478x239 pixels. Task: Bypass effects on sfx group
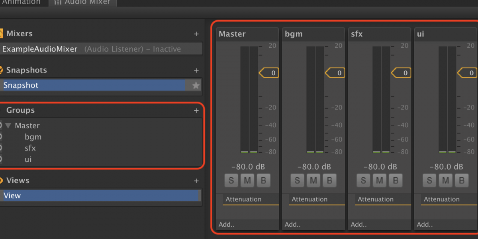[395, 180]
